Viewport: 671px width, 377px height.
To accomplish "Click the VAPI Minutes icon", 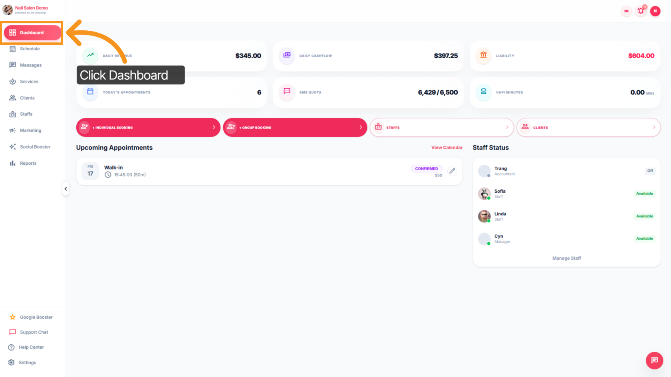I will point(483,92).
